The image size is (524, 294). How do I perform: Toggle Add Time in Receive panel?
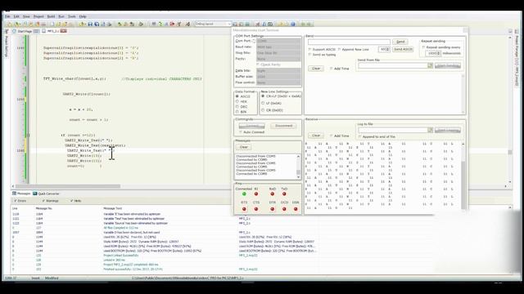(331, 136)
